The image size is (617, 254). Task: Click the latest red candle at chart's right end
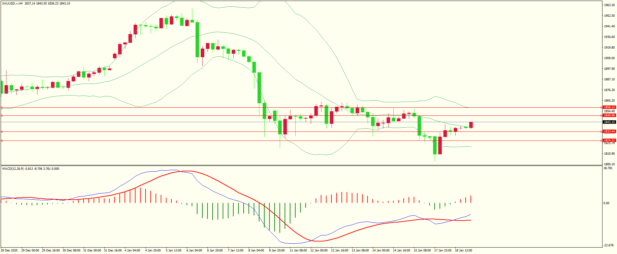click(471, 125)
